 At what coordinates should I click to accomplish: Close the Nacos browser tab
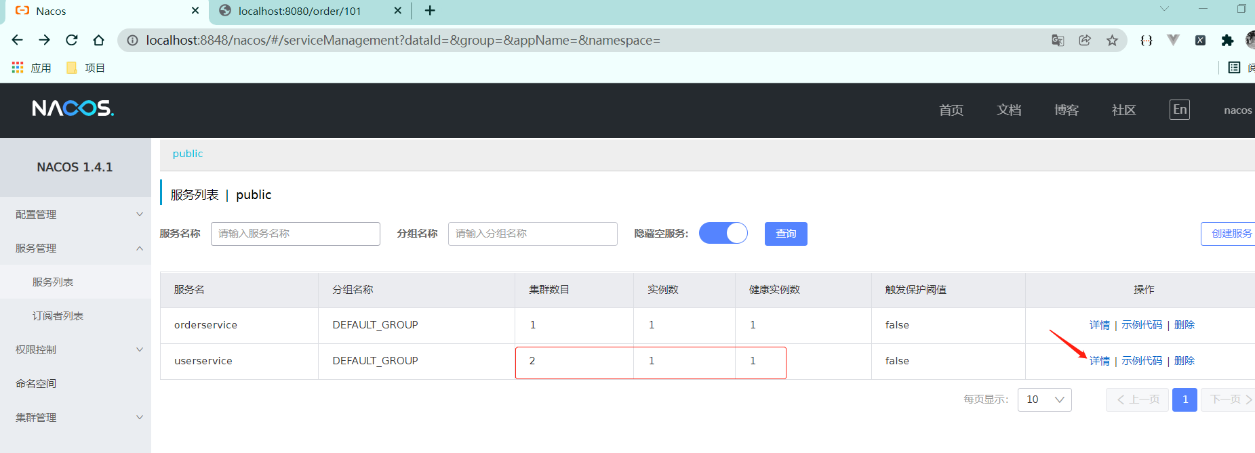[x=195, y=11]
